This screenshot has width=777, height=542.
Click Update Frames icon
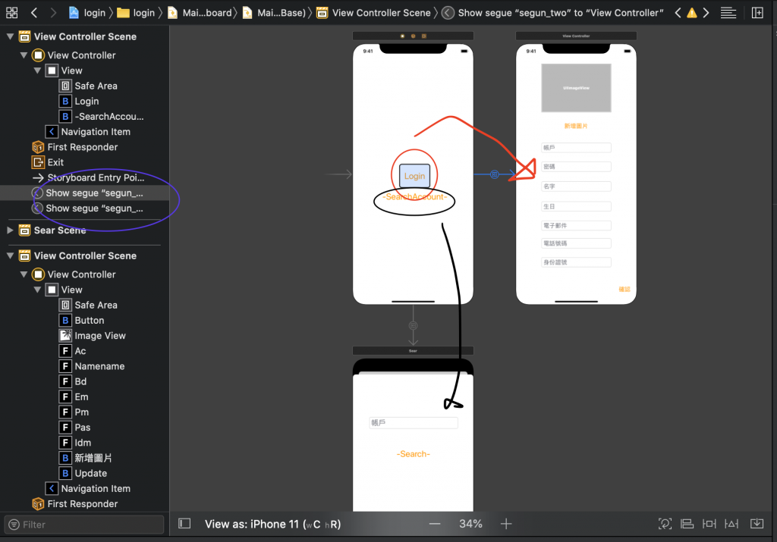point(665,524)
